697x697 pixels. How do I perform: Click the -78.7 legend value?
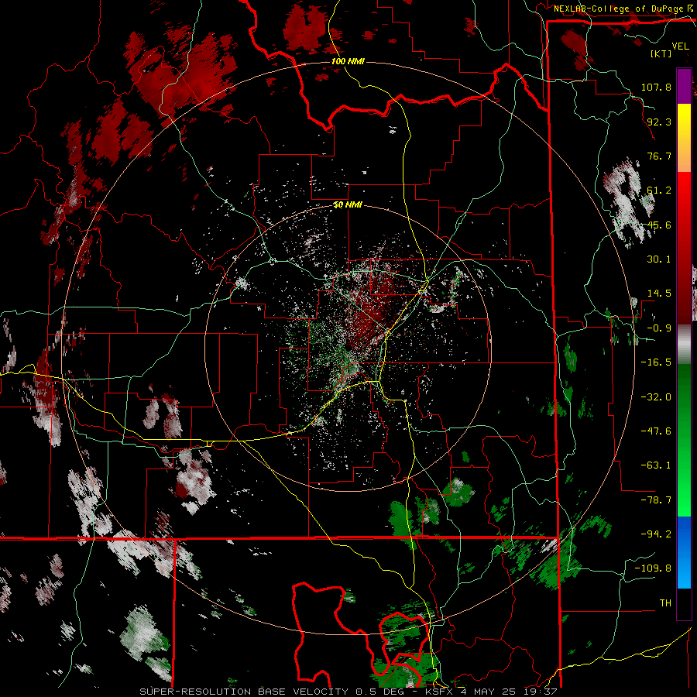[656, 500]
